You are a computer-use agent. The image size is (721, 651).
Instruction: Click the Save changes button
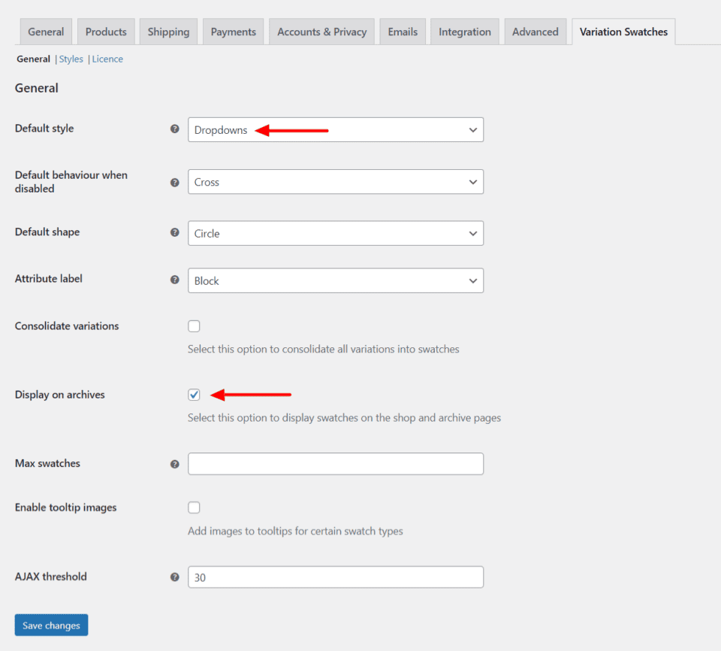tap(51, 625)
